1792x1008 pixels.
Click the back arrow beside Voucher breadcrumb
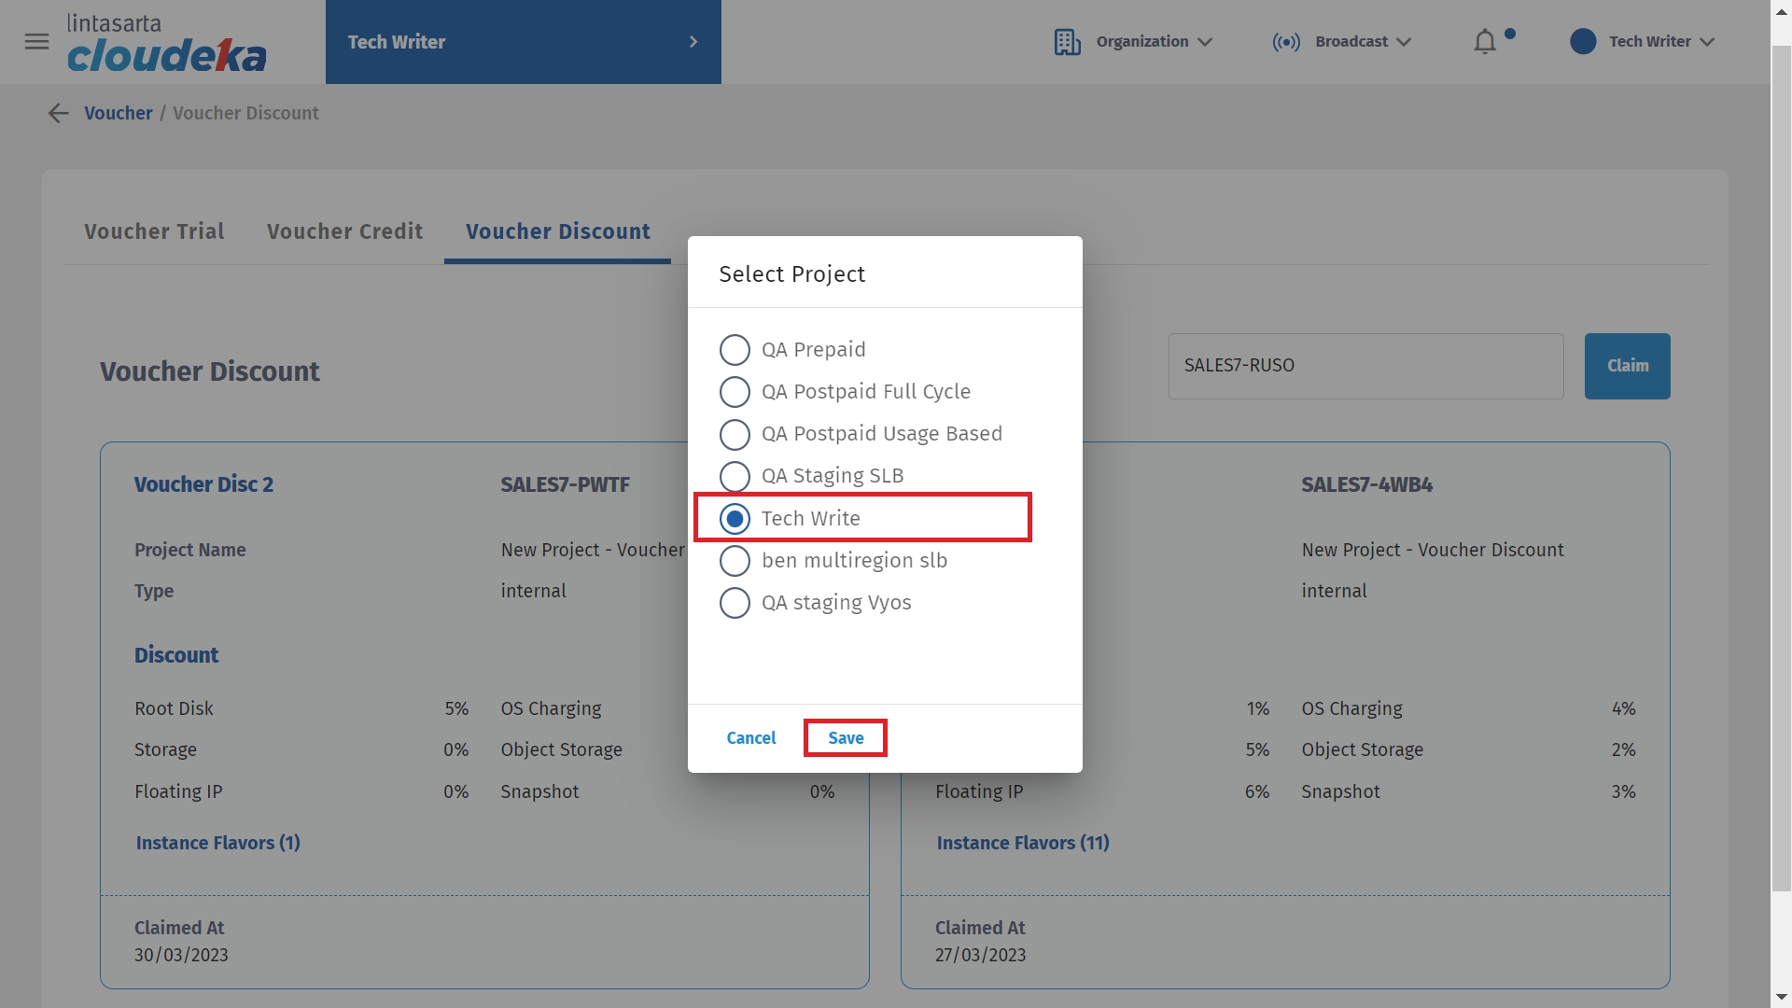pyautogui.click(x=58, y=113)
